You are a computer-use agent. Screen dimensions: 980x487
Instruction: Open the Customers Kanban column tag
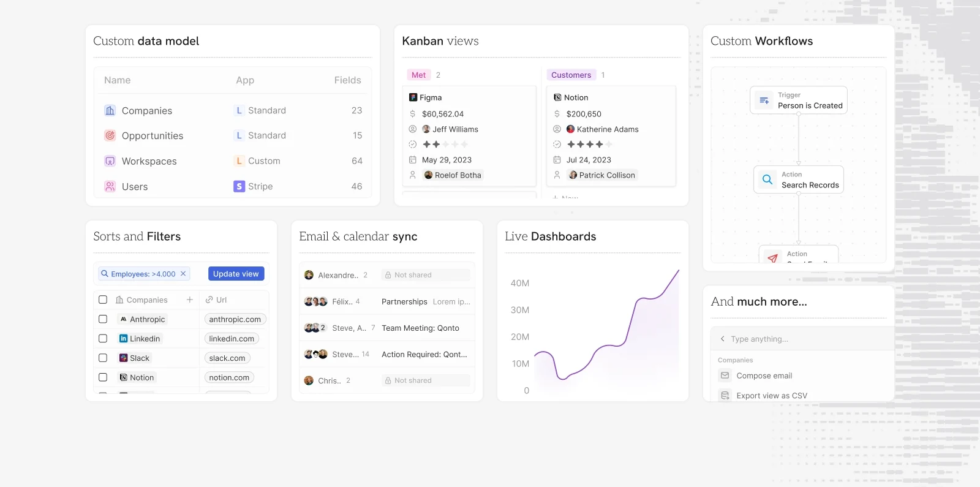point(571,75)
